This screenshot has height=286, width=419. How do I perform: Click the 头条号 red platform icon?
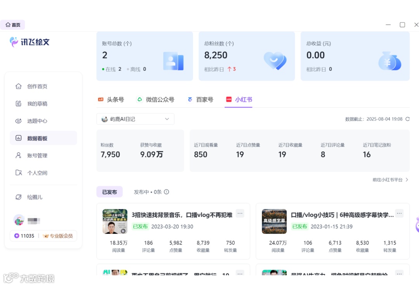[101, 99]
